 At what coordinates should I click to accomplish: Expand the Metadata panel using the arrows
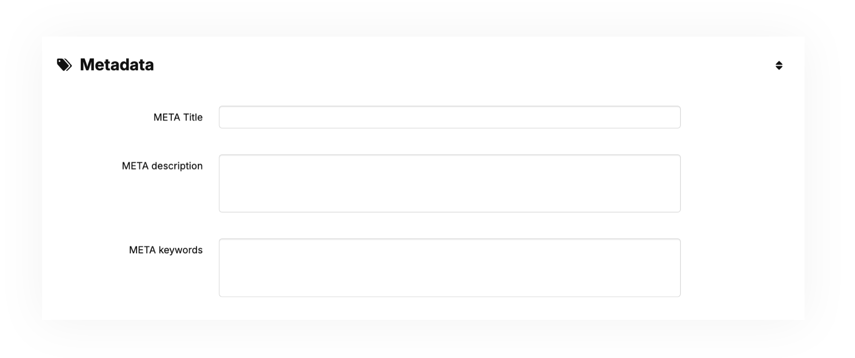point(778,64)
